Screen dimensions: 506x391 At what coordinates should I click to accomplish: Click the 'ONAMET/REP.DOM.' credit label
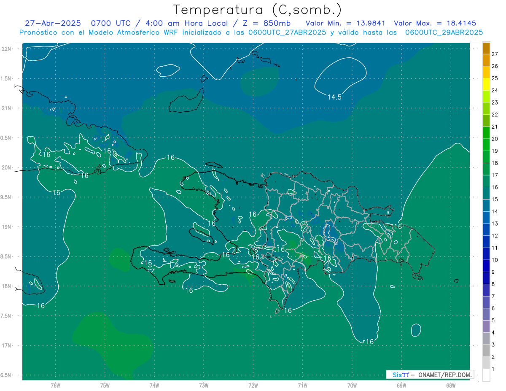pos(444,375)
